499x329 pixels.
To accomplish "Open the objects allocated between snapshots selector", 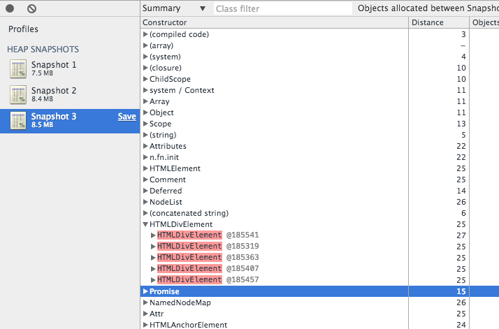I will click(x=428, y=8).
